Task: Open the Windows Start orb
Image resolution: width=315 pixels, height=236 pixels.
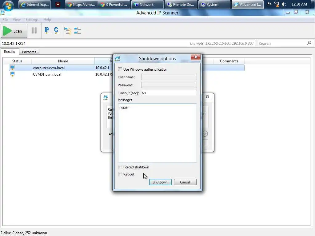Action: point(8,5)
